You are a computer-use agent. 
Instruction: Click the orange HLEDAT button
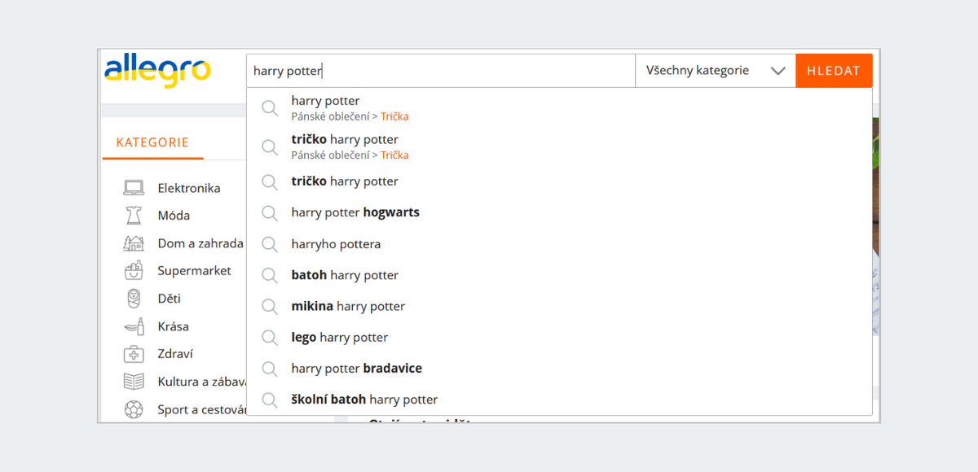(834, 71)
